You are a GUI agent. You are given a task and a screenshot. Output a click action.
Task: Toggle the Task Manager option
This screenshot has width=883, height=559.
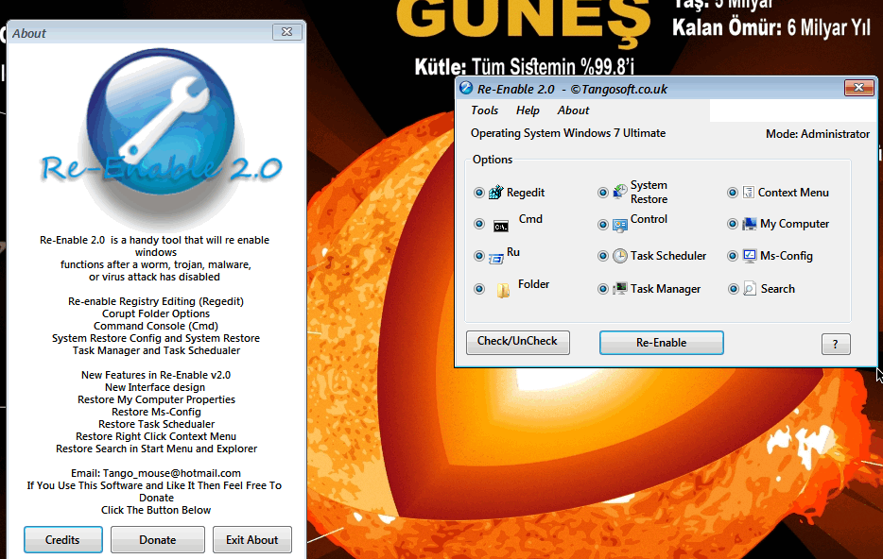[x=602, y=289]
